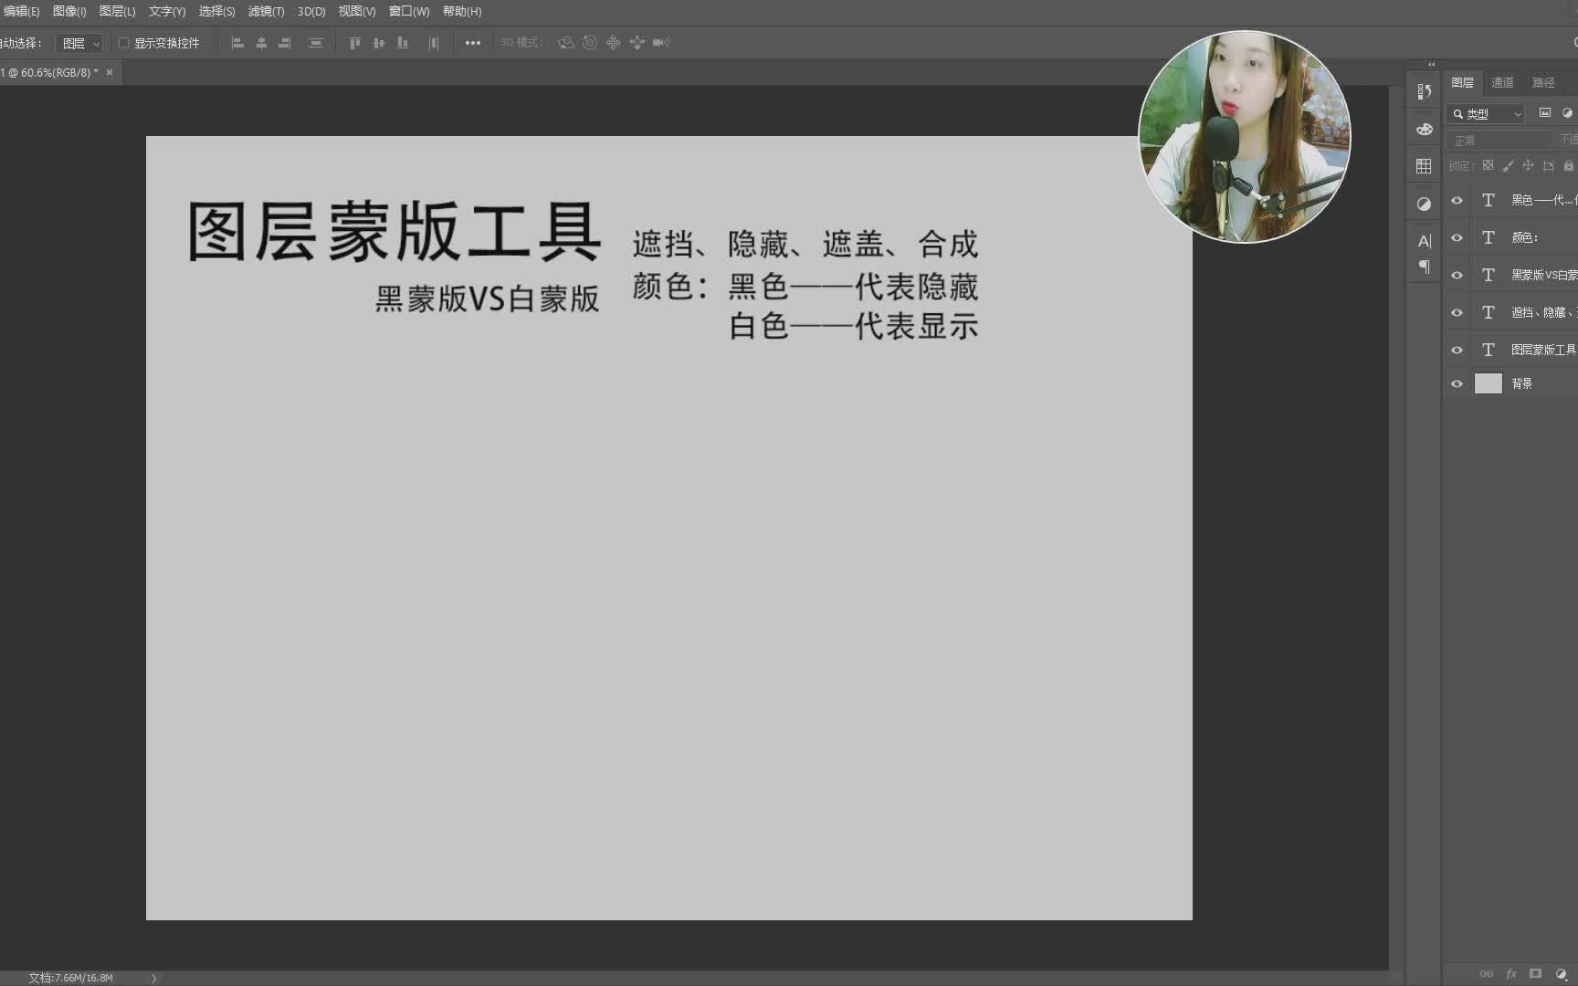This screenshot has width=1578, height=986.
Task: Switch to the 通道 channels tab
Action: pos(1503,83)
